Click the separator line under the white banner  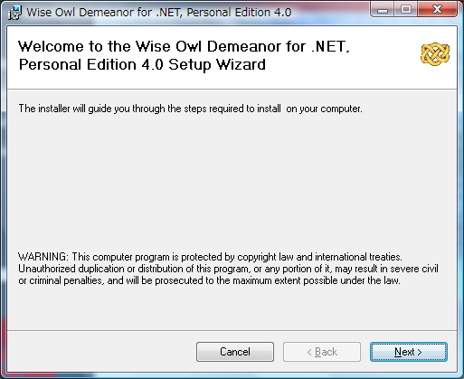[232, 89]
